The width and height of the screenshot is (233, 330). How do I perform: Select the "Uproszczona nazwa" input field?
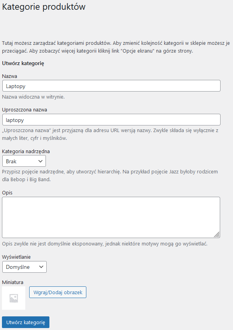click(111, 120)
